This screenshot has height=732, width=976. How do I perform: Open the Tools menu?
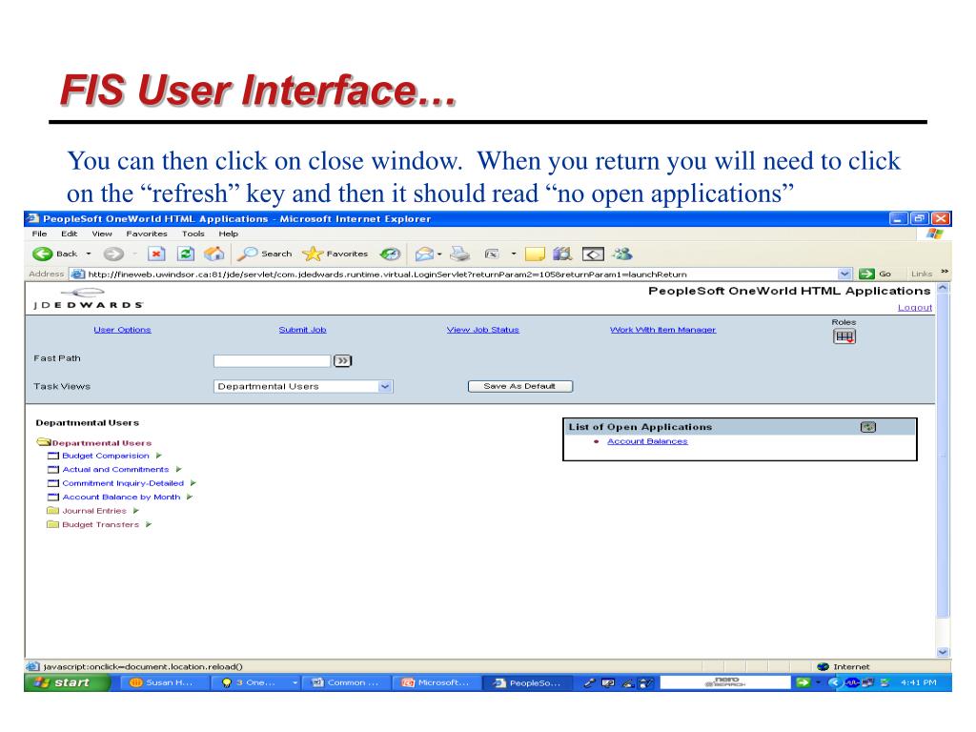(x=193, y=234)
